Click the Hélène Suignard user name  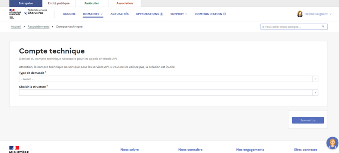(x=316, y=14)
